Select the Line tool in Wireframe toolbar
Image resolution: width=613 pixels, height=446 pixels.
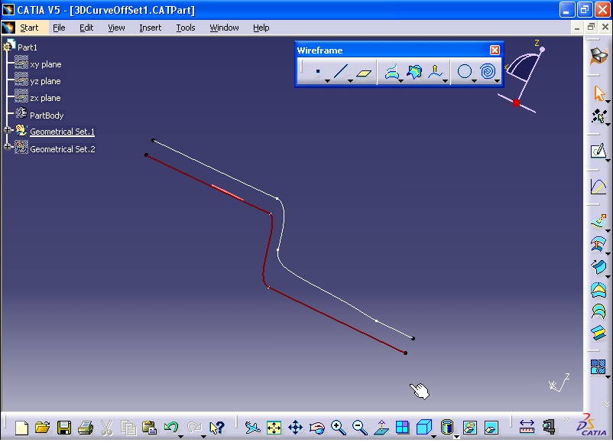[340, 71]
